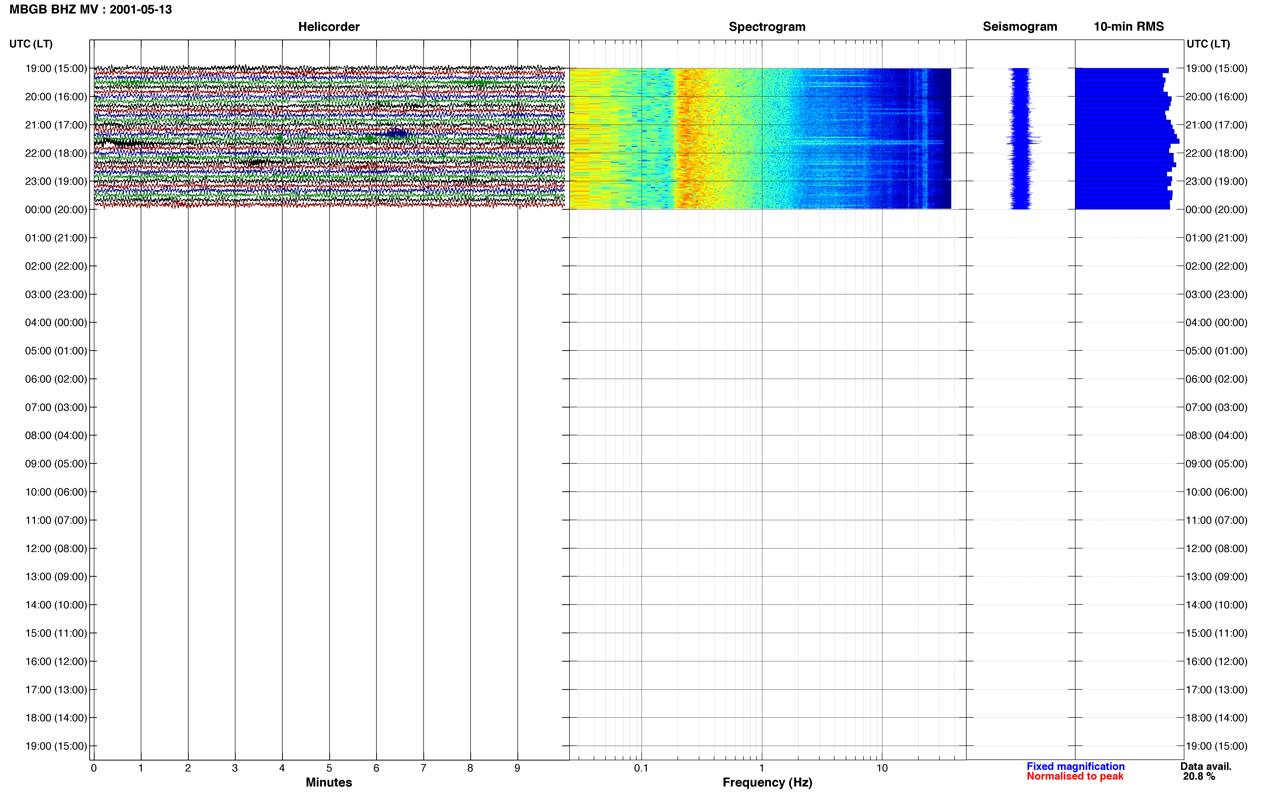
Task: Select the 'Spectrogram' panel heading
Action: pyautogui.click(x=767, y=27)
